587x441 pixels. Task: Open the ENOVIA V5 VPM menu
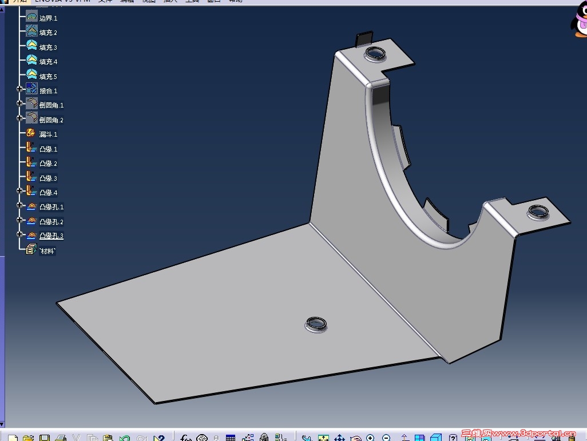tap(62, 1)
